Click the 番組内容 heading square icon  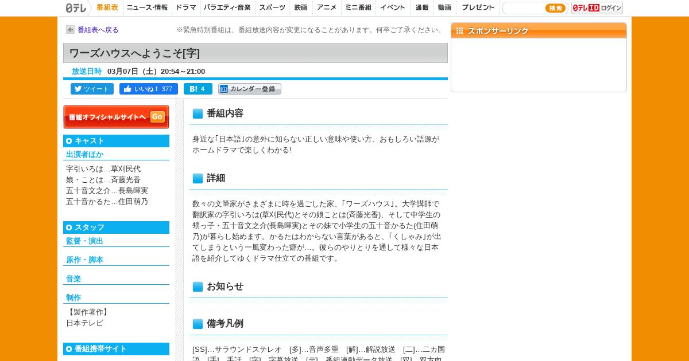(x=198, y=113)
